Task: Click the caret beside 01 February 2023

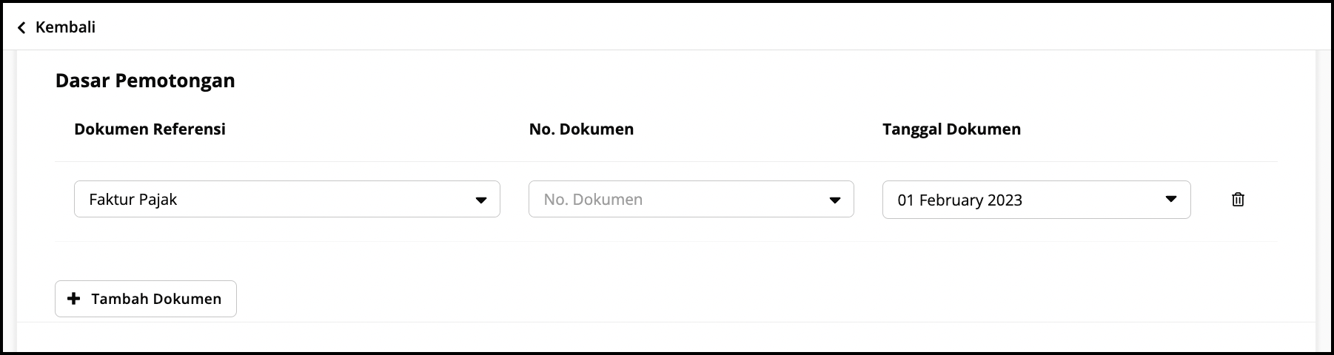Action: pyautogui.click(x=1170, y=199)
